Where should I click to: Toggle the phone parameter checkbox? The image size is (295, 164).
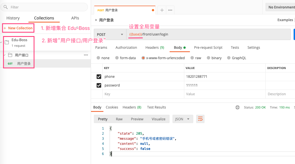tap(99, 77)
